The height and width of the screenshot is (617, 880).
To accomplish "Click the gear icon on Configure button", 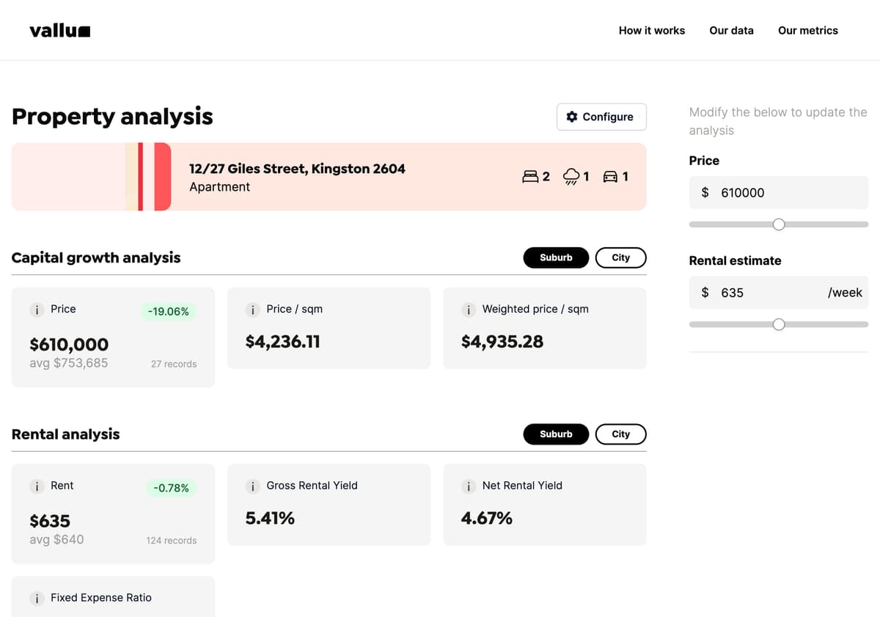I will [x=571, y=117].
